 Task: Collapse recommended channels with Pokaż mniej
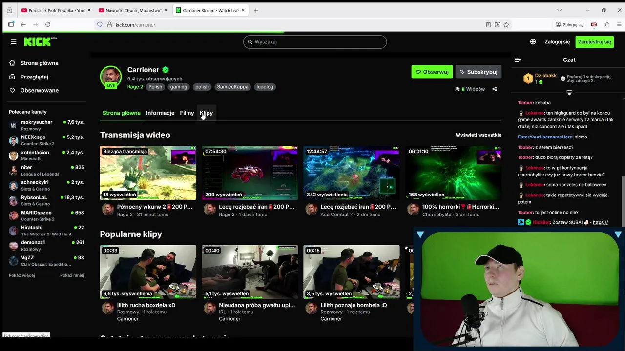pyautogui.click(x=72, y=275)
